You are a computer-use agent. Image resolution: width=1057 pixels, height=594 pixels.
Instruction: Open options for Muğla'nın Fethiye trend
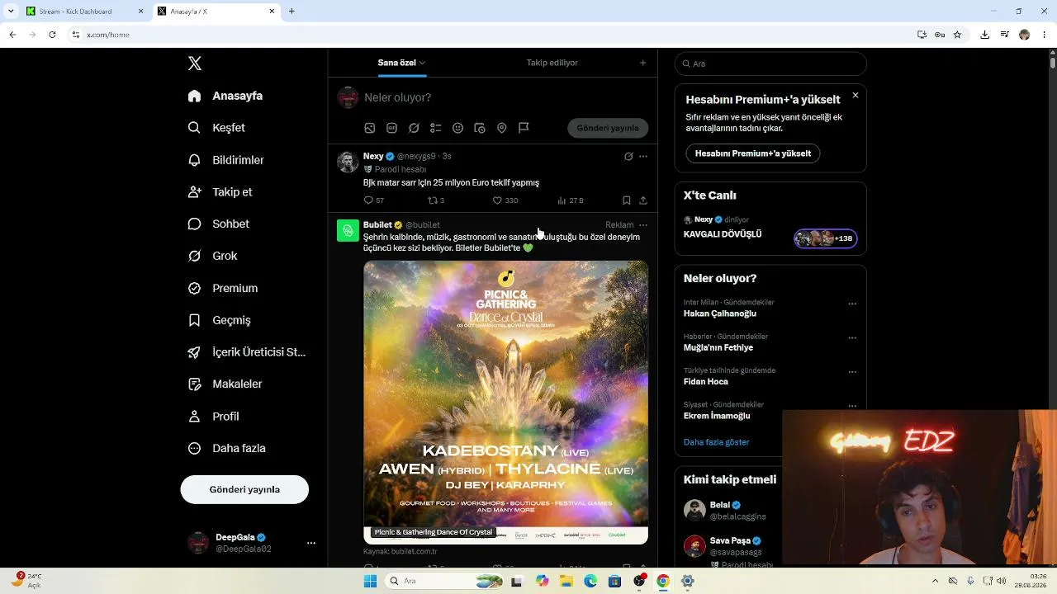pos(852,338)
